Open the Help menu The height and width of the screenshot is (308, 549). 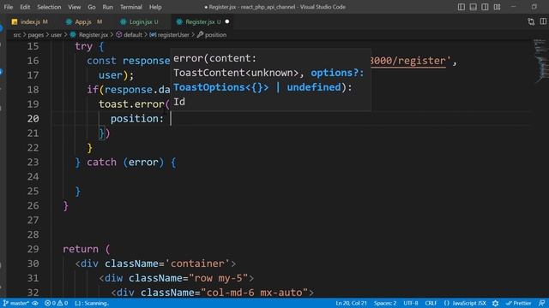[155, 7]
